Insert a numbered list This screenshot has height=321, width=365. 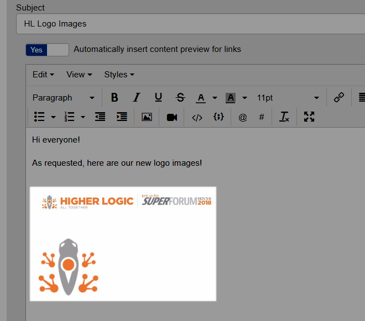[69, 117]
